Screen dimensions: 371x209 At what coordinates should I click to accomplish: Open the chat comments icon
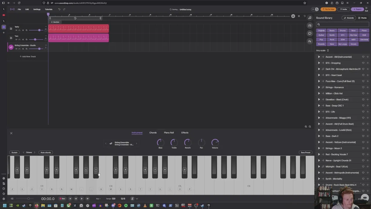(310, 33)
